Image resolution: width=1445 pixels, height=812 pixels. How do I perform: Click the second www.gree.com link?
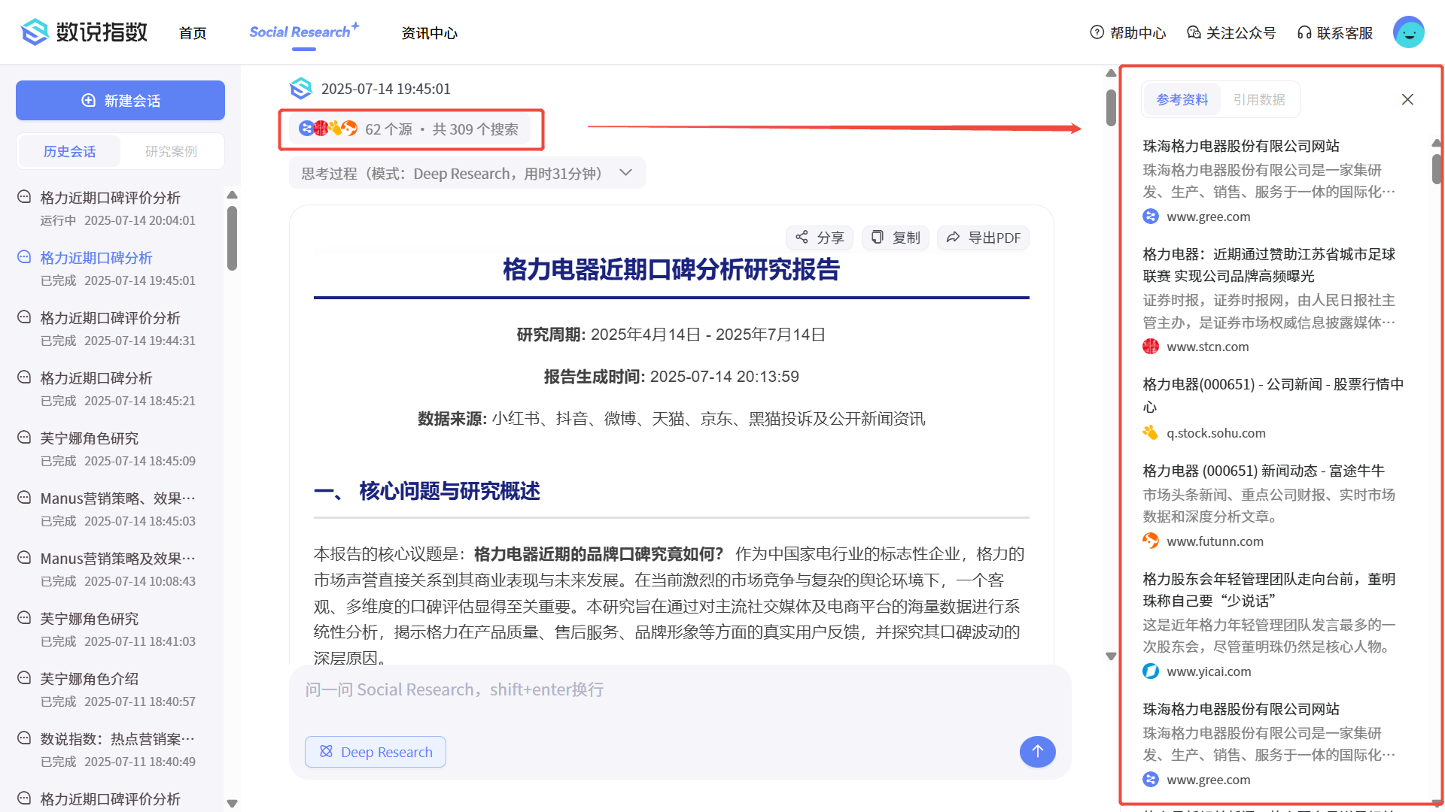(x=1208, y=780)
